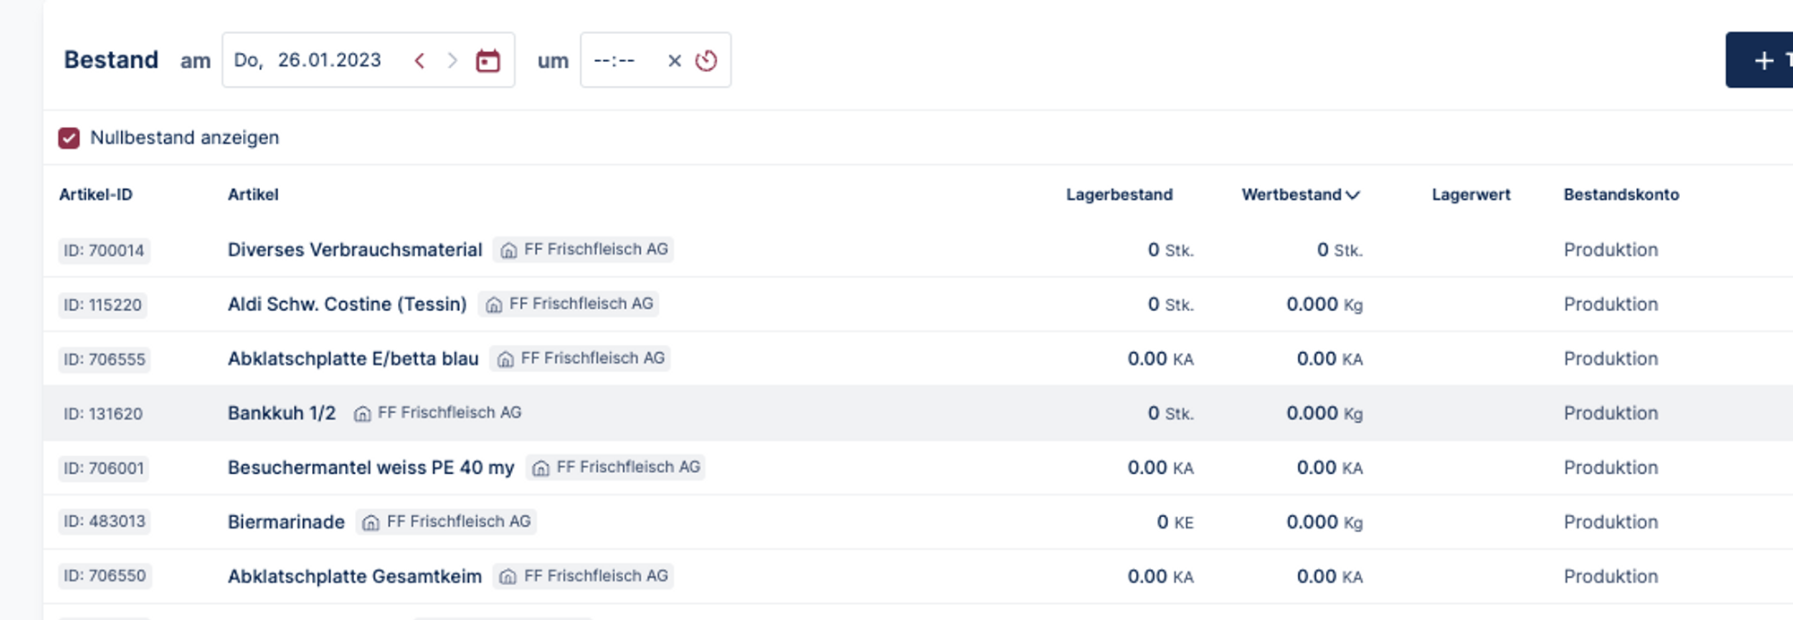
Task: Sort table by Lagerbestand column header
Action: [x=1118, y=195]
